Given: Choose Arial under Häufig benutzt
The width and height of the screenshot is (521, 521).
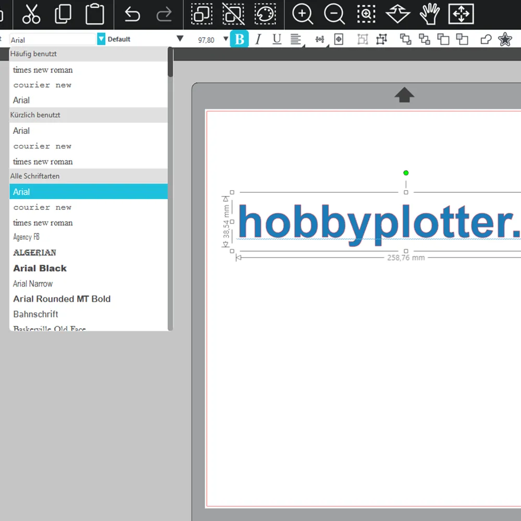Looking at the screenshot, I should click(89, 100).
